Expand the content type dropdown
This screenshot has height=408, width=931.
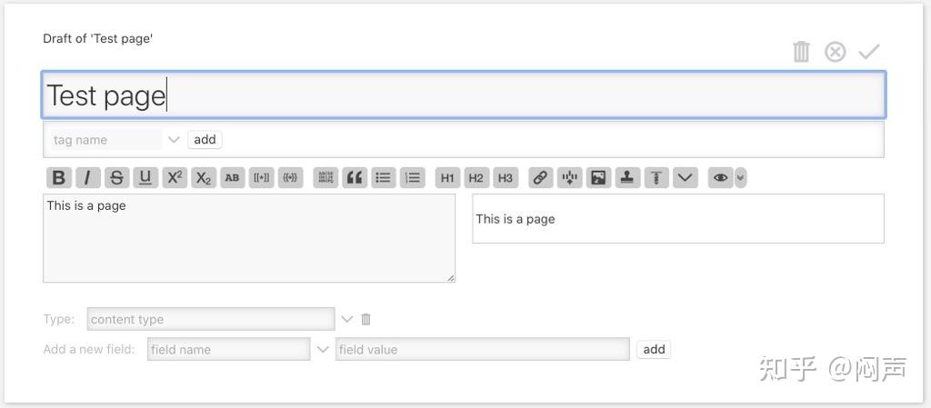pyautogui.click(x=346, y=319)
